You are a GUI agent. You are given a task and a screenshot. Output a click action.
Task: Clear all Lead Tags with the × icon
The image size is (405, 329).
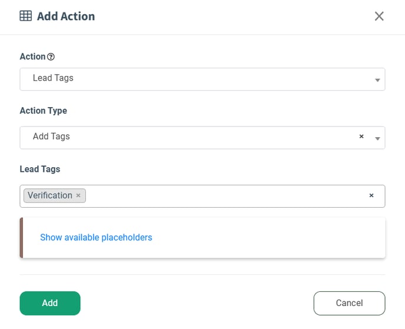point(371,195)
